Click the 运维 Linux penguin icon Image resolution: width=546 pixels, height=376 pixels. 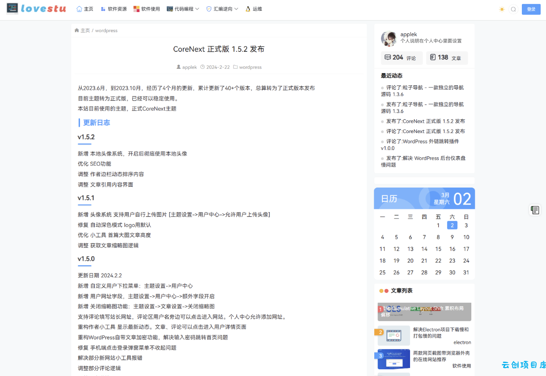tap(248, 9)
